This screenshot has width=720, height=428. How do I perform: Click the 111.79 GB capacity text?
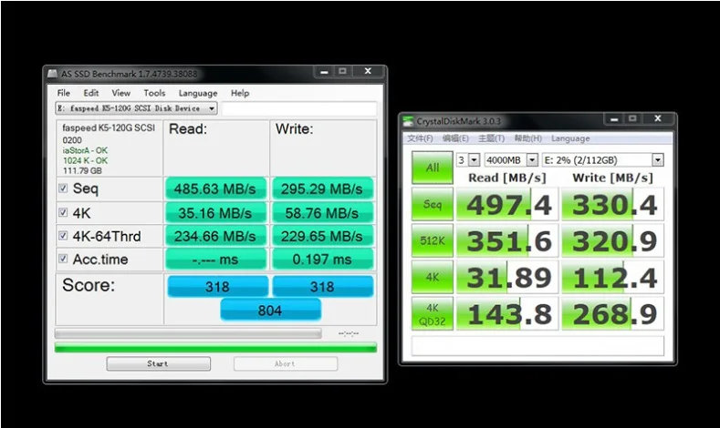click(82, 170)
